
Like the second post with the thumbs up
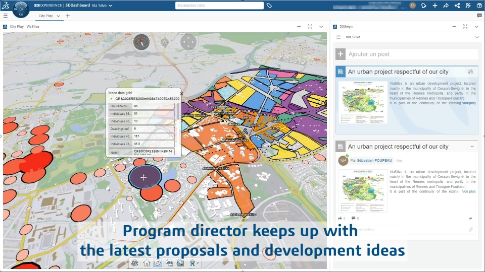coord(340,218)
